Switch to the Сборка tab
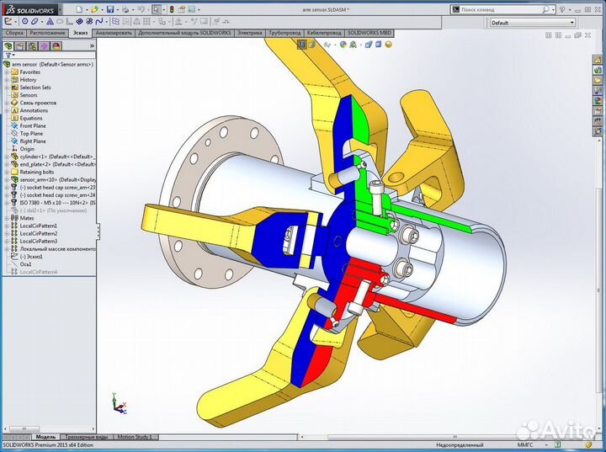Screen dimensions: 606x452 pyautogui.click(x=14, y=33)
